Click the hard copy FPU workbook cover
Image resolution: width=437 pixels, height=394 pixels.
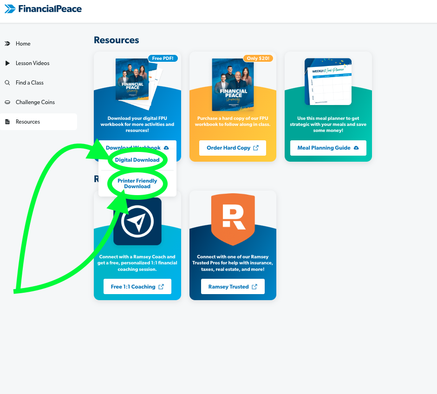tap(233, 85)
